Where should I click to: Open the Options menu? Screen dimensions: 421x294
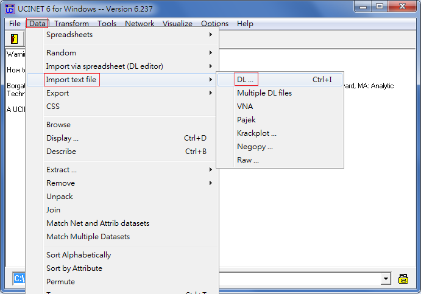(215, 24)
